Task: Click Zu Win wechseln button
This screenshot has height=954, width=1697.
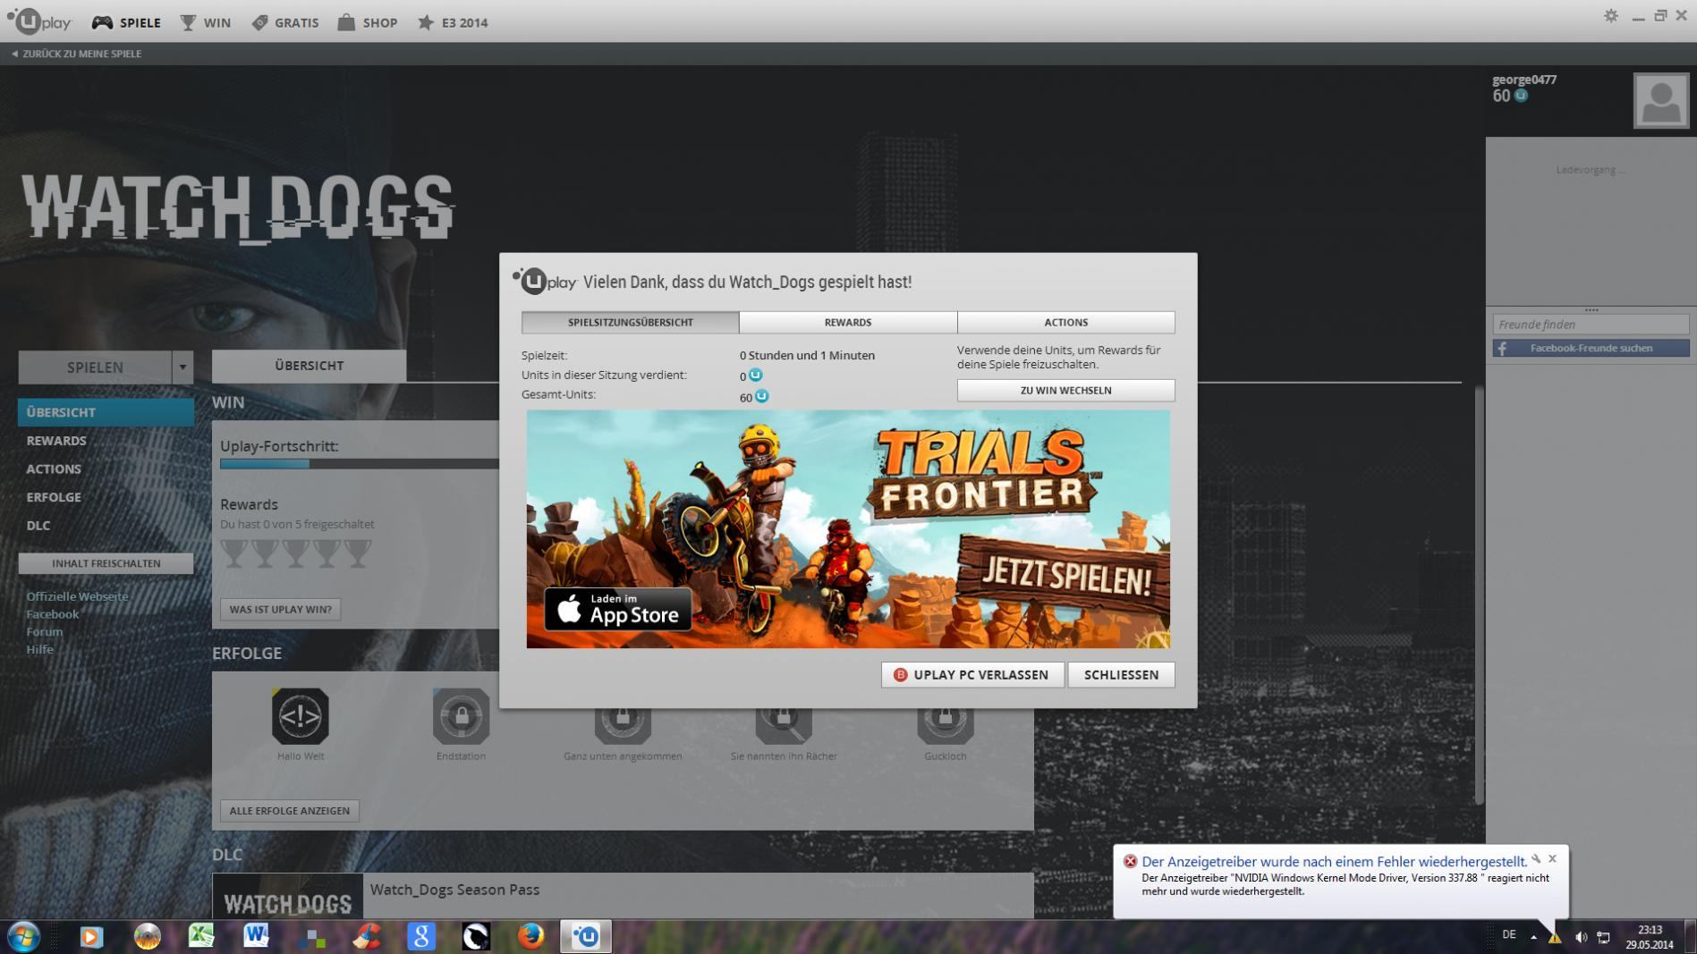Action: [x=1066, y=390]
